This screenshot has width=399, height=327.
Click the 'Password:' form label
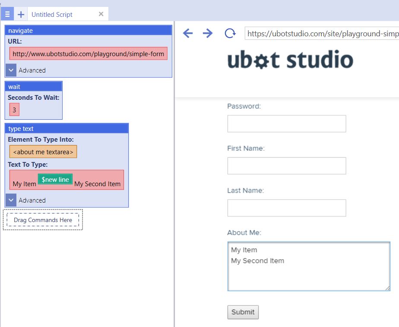point(244,106)
